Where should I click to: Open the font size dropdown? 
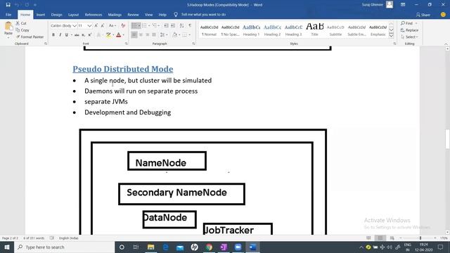click(x=89, y=26)
